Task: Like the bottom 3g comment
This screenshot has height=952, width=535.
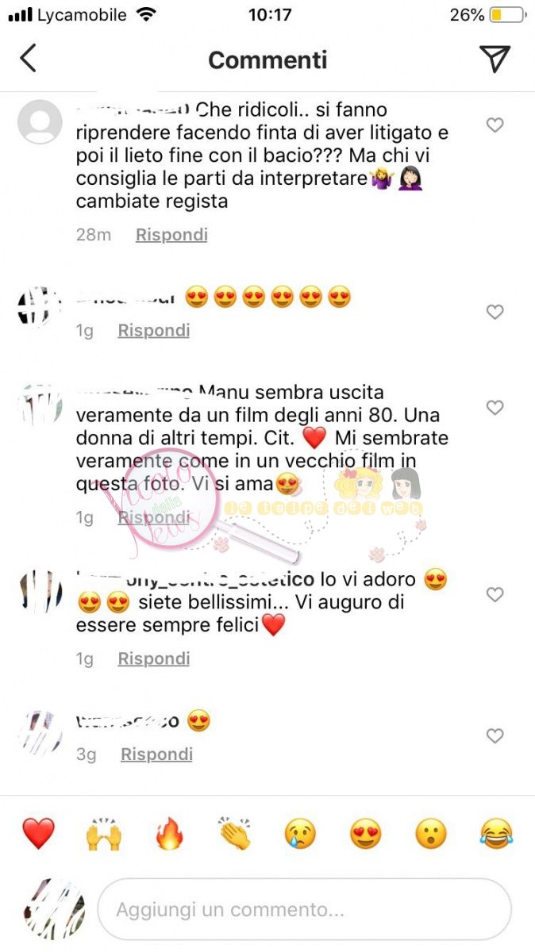Action: [495, 736]
